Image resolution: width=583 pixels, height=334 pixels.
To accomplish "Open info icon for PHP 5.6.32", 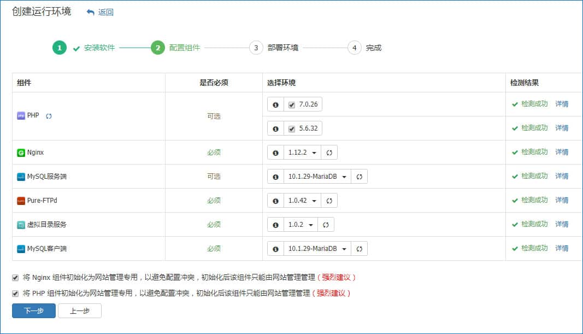I will (x=275, y=128).
